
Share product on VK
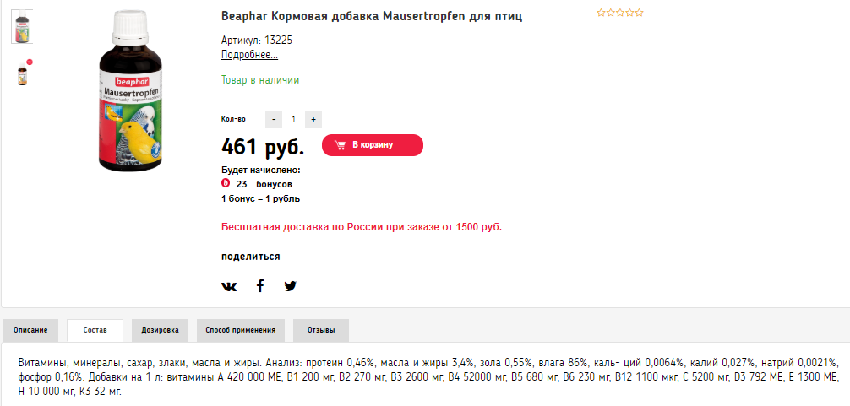[229, 286]
